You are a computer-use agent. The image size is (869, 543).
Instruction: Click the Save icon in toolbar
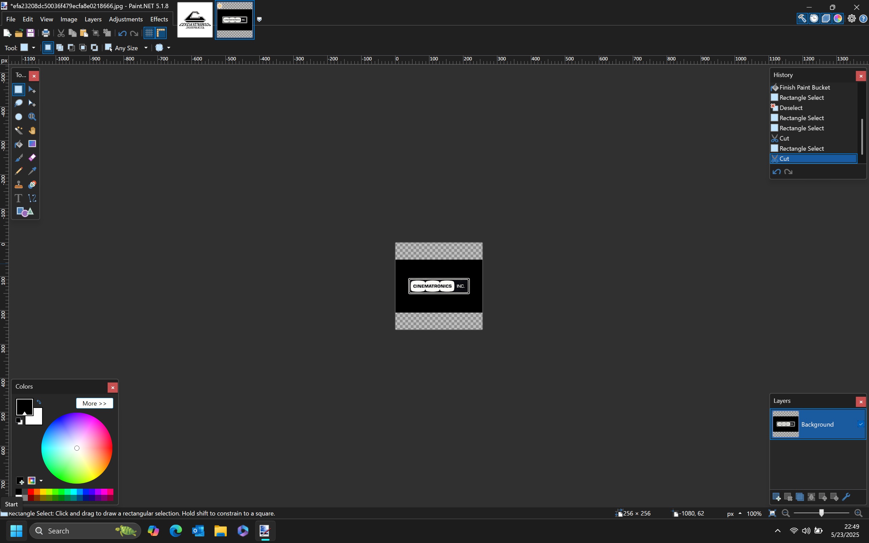[x=31, y=33]
